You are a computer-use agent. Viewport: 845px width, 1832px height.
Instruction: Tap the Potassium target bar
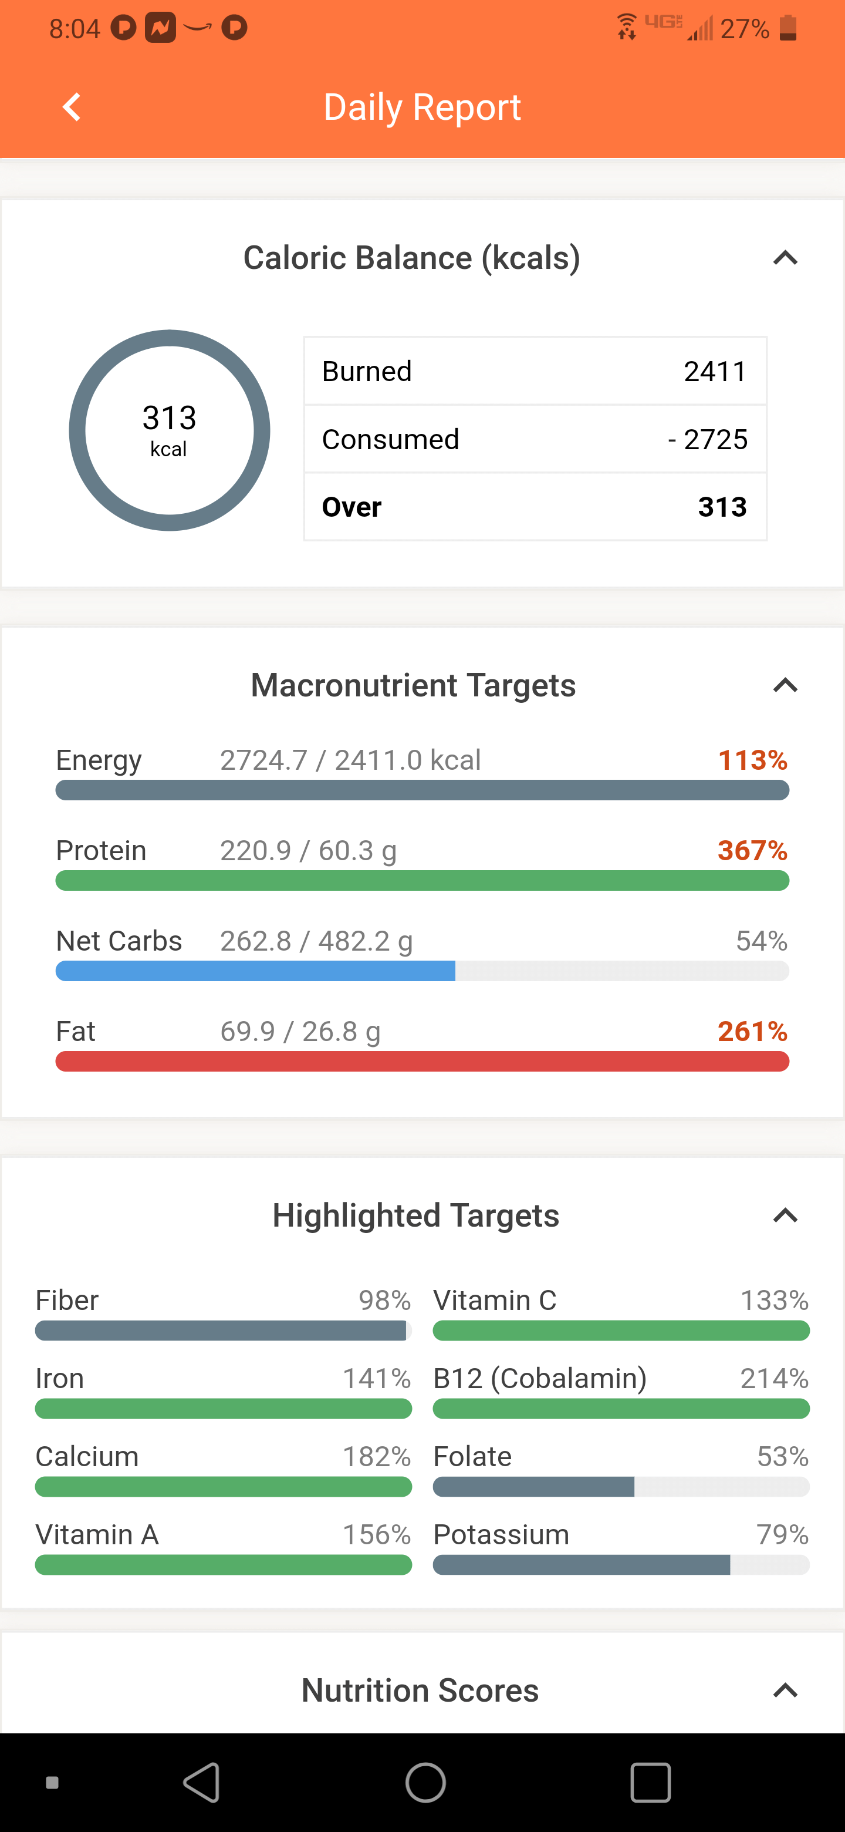pyautogui.click(x=620, y=1565)
